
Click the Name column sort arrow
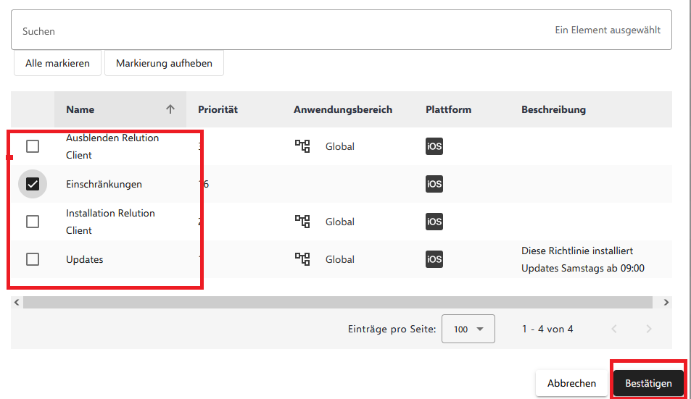point(170,109)
